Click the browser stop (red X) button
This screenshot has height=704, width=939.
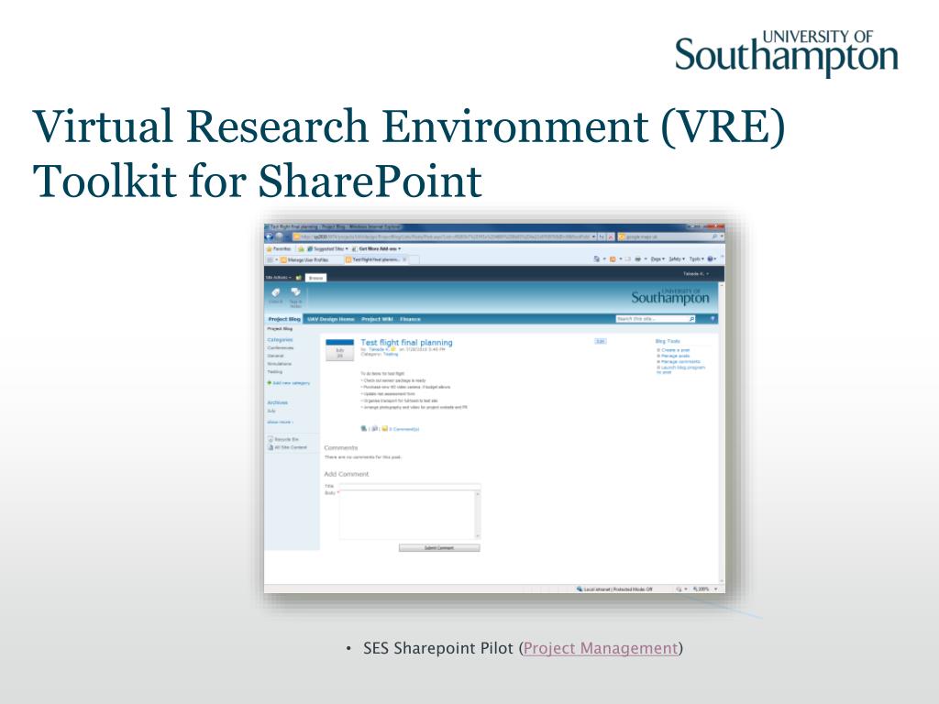pyautogui.click(x=610, y=237)
